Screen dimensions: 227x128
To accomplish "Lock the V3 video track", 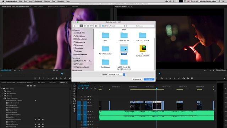I will tap(82, 97).
